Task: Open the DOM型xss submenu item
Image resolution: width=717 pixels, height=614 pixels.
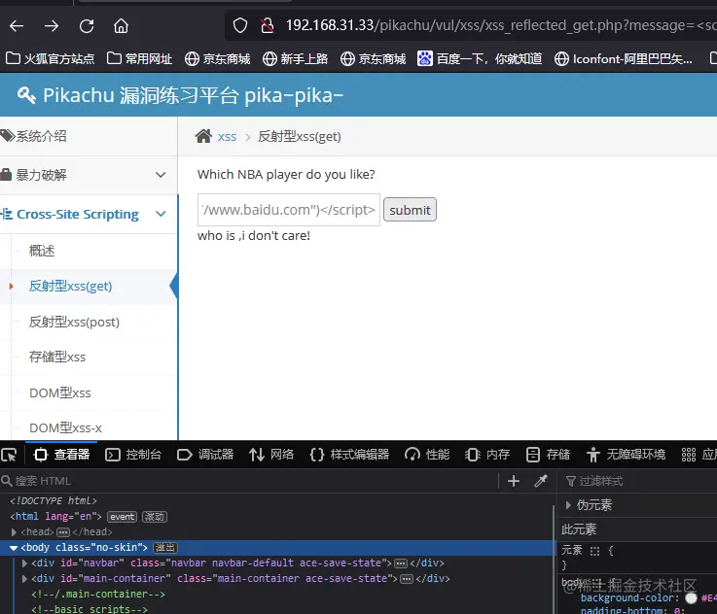Action: pyautogui.click(x=60, y=392)
